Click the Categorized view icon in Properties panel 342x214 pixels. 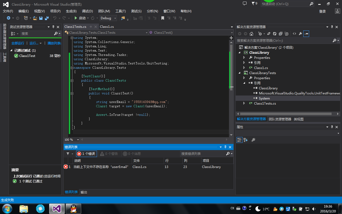[x=239, y=140]
